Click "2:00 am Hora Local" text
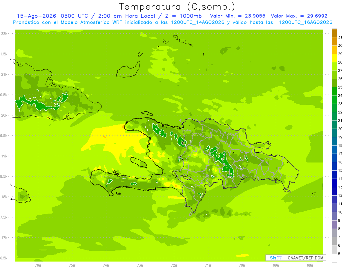348x269 pixels. (x=127, y=16)
